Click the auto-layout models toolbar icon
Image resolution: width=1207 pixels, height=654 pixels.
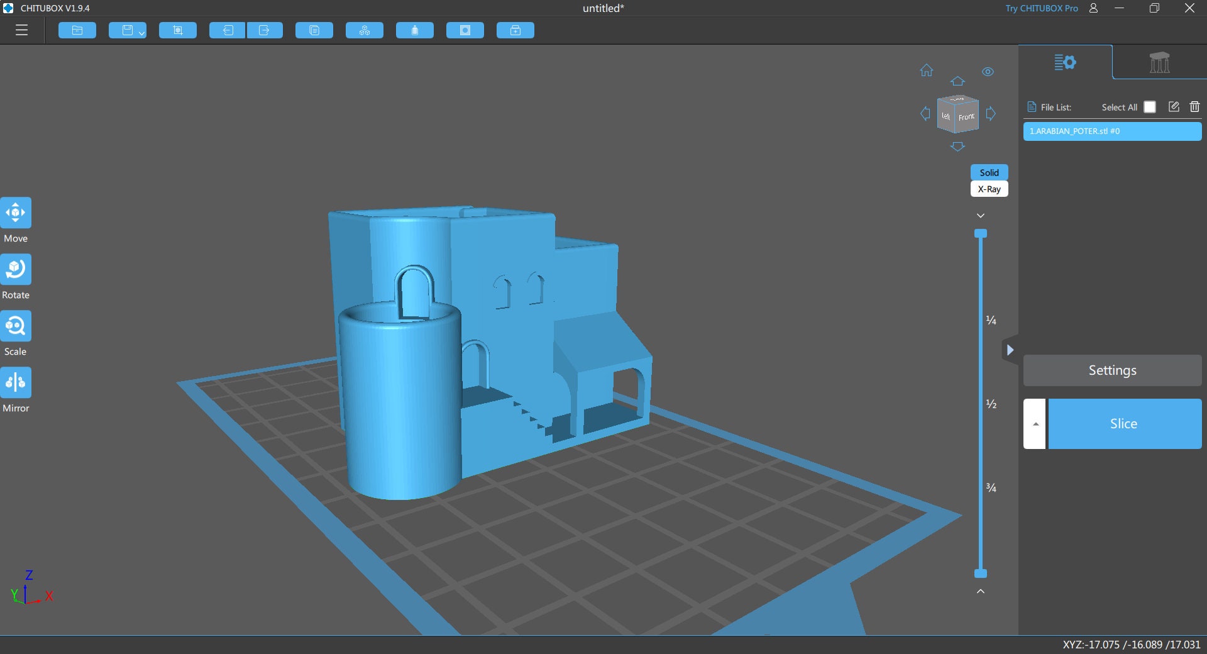364,30
